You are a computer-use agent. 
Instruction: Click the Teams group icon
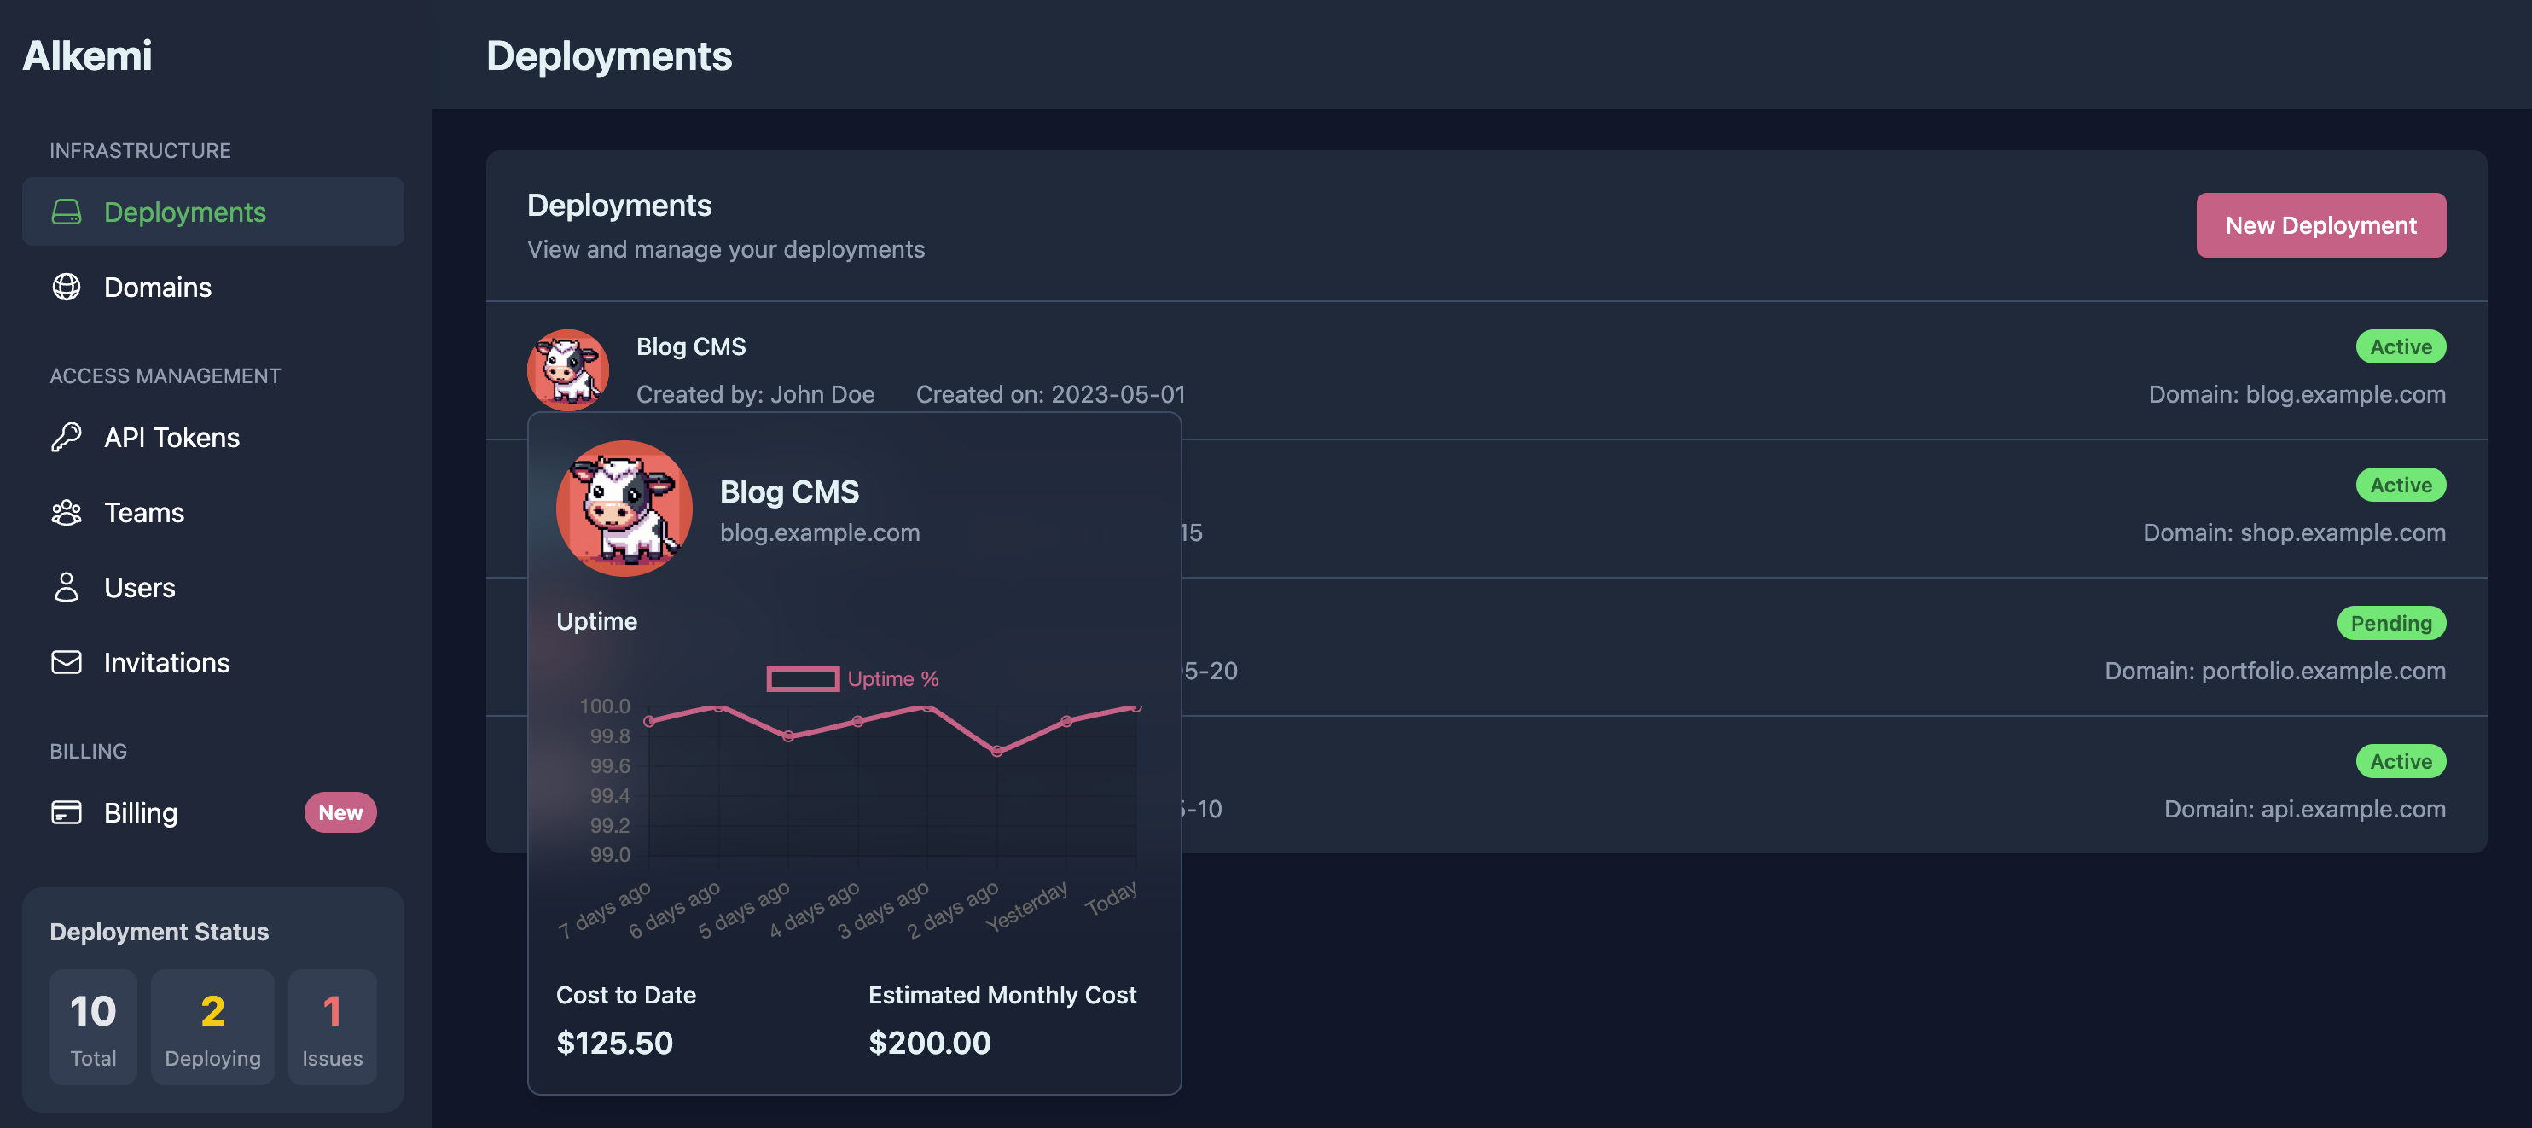tap(66, 512)
